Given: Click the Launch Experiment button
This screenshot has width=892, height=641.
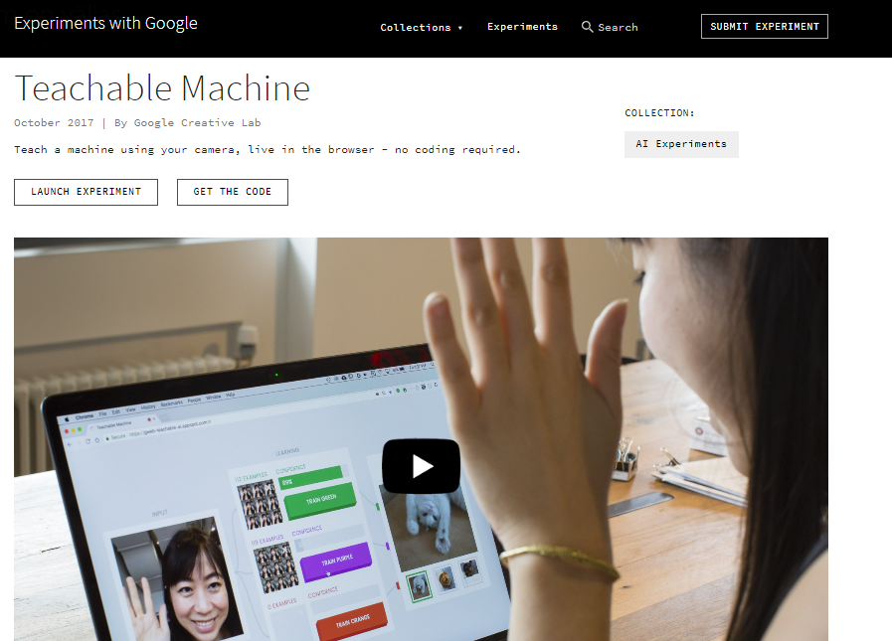Looking at the screenshot, I should click(86, 192).
